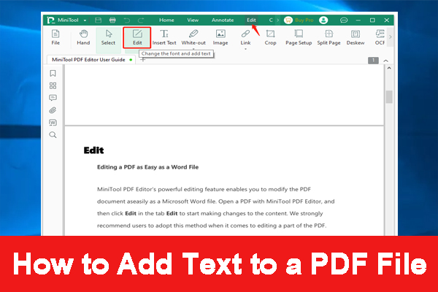Click the vertical scrollbar thumb
The width and height of the screenshot is (438, 292).
click(389, 96)
